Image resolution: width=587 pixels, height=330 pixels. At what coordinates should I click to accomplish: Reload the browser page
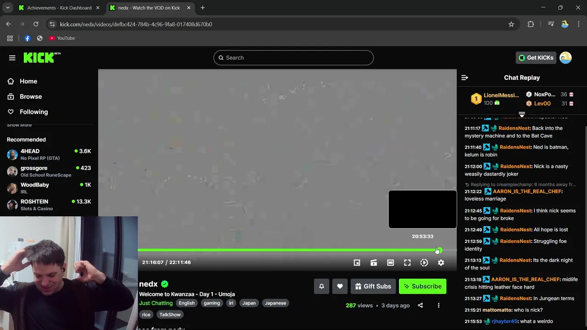click(36, 24)
